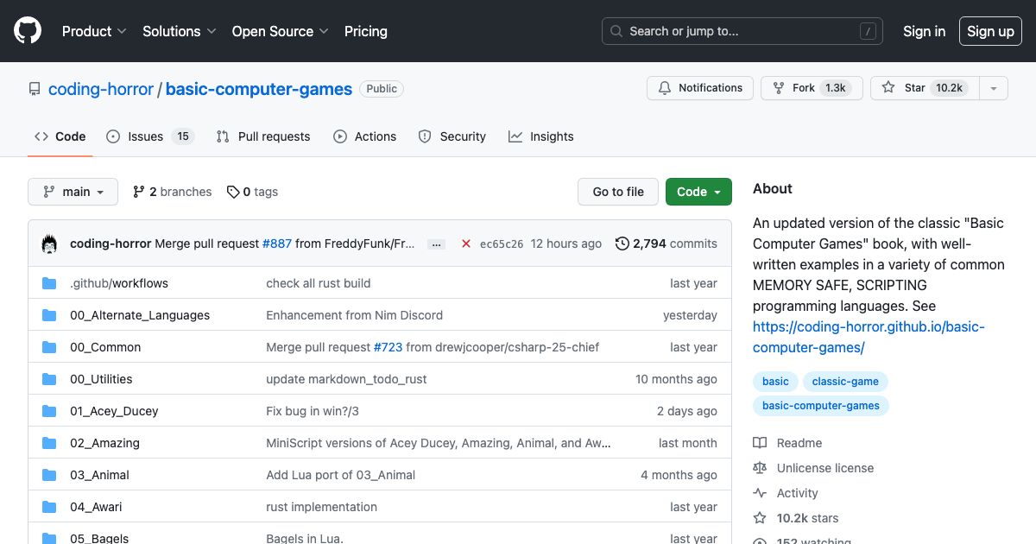Open the Readme book icon

[x=759, y=442]
